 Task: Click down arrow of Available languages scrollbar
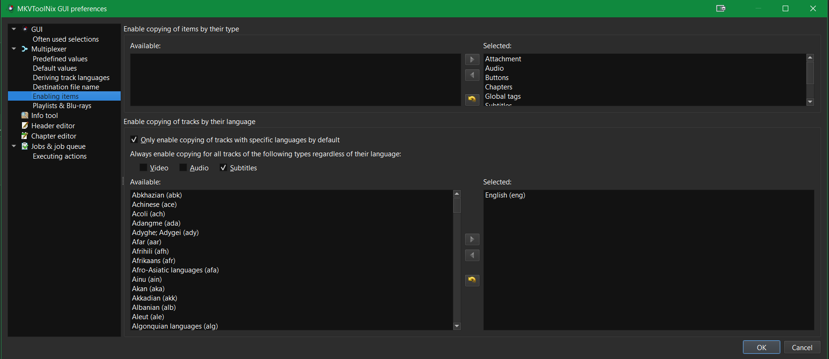(457, 326)
